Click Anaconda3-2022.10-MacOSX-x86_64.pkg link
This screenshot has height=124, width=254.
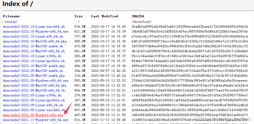coord(35,41)
